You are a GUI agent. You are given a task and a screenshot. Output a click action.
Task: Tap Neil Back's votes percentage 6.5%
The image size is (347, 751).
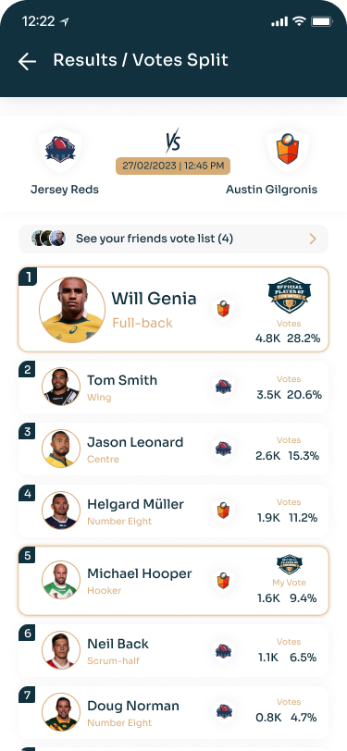(303, 658)
